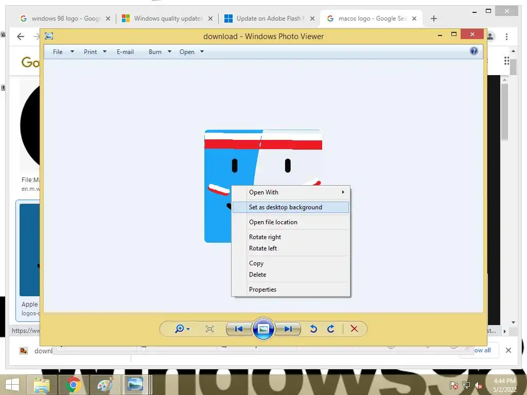This screenshot has width=527, height=395.
Task: Open Properties from the context menu
Action: click(291, 289)
